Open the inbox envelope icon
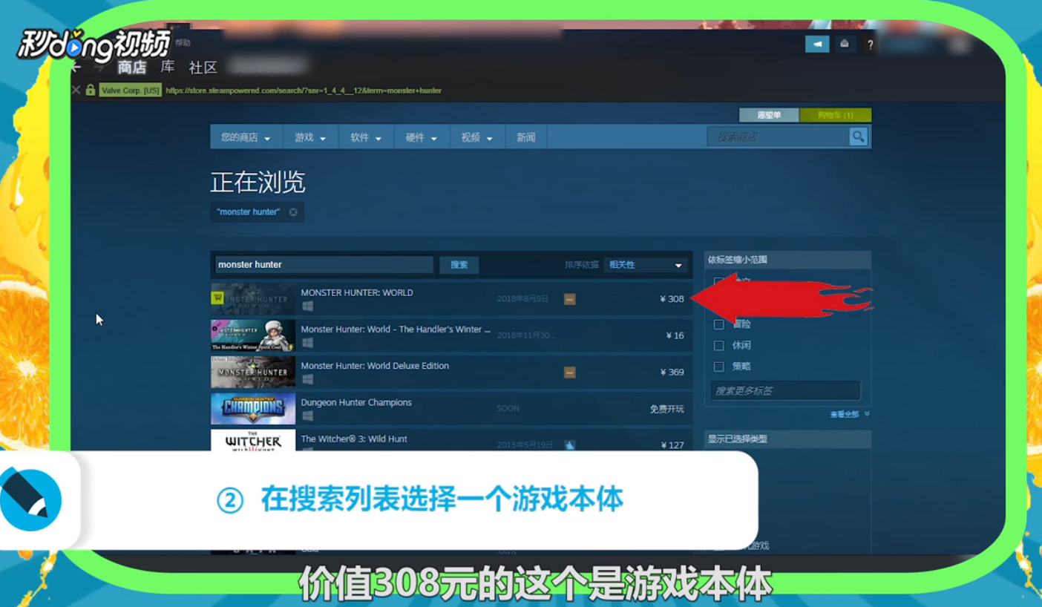 (x=845, y=44)
